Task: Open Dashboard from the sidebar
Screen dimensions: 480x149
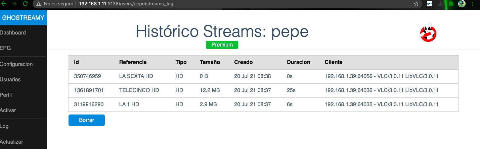Action: point(13,33)
